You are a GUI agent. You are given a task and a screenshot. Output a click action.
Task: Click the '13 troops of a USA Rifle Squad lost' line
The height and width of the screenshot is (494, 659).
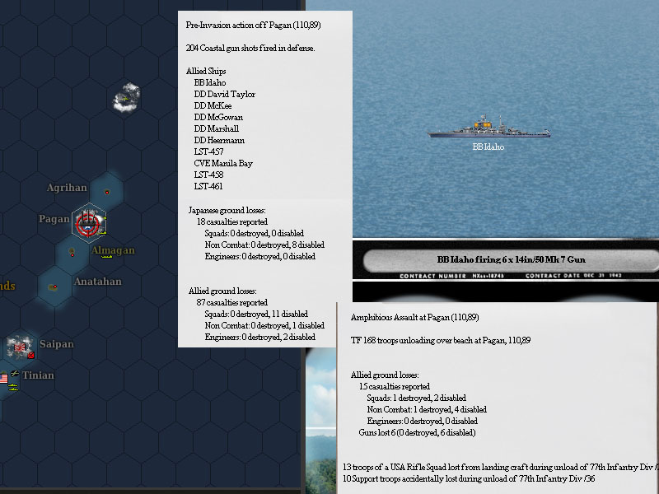click(x=500, y=467)
